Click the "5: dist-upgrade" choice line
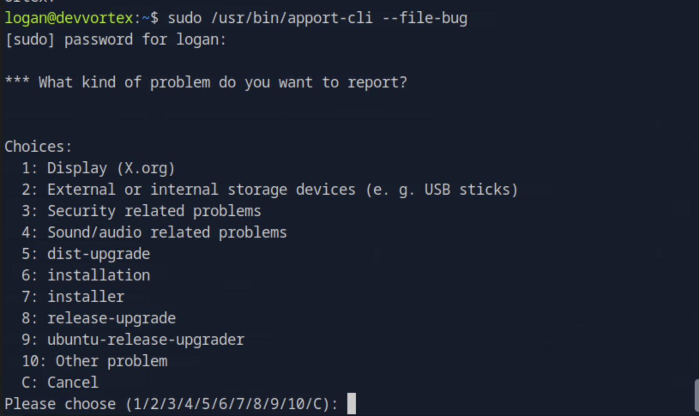 (x=86, y=254)
